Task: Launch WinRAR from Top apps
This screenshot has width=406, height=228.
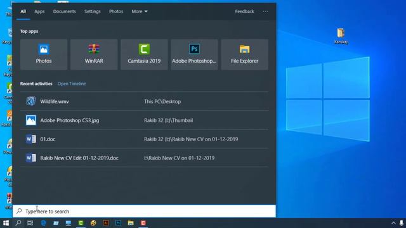Action: (94, 54)
